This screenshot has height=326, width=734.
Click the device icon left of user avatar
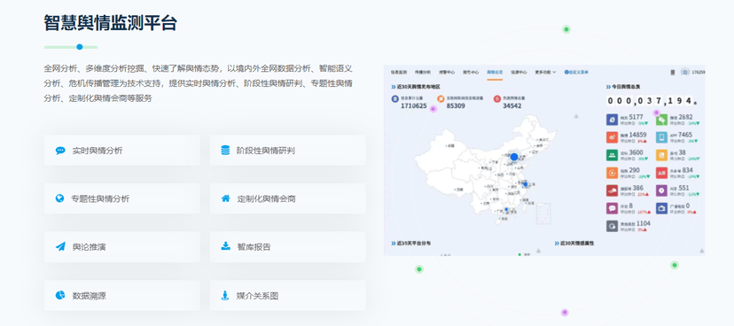pos(673,73)
